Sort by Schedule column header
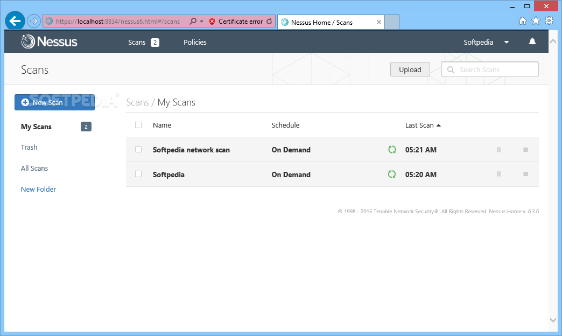The height and width of the screenshot is (336, 562). 285,125
